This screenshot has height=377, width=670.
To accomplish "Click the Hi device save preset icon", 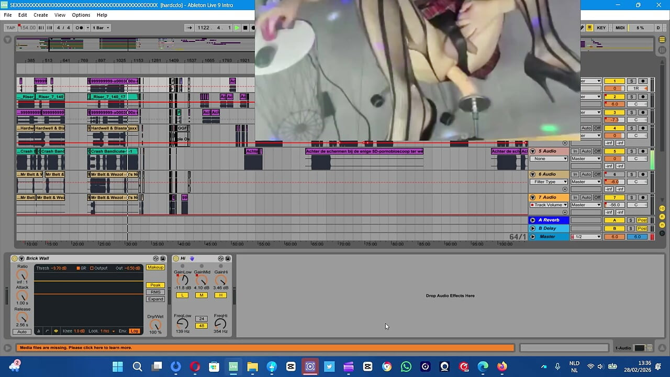I will click(x=228, y=259).
